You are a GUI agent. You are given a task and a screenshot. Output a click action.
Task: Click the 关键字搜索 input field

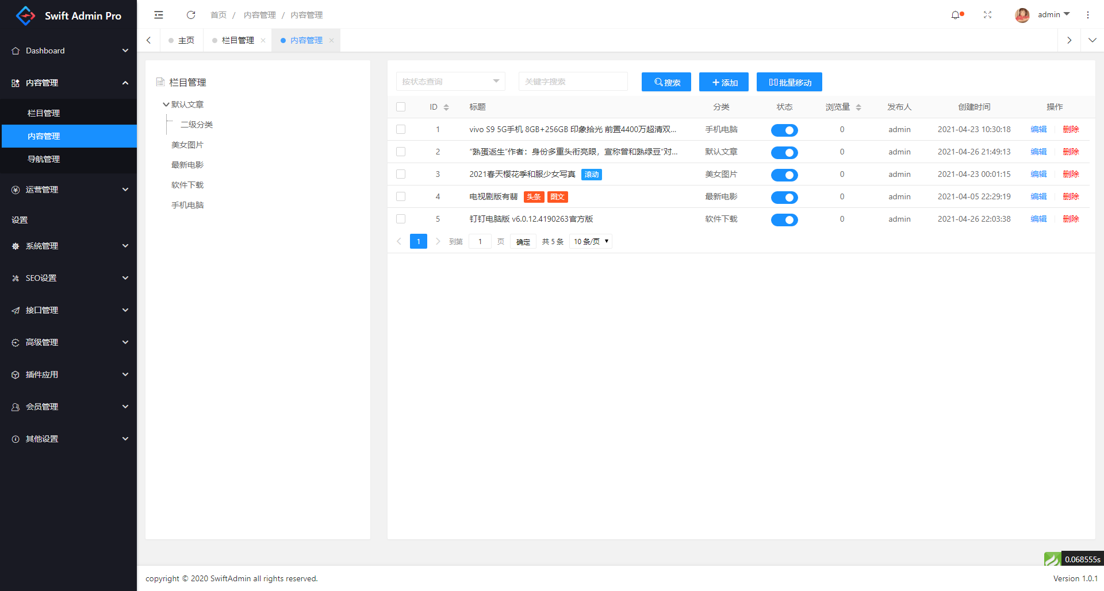point(573,82)
